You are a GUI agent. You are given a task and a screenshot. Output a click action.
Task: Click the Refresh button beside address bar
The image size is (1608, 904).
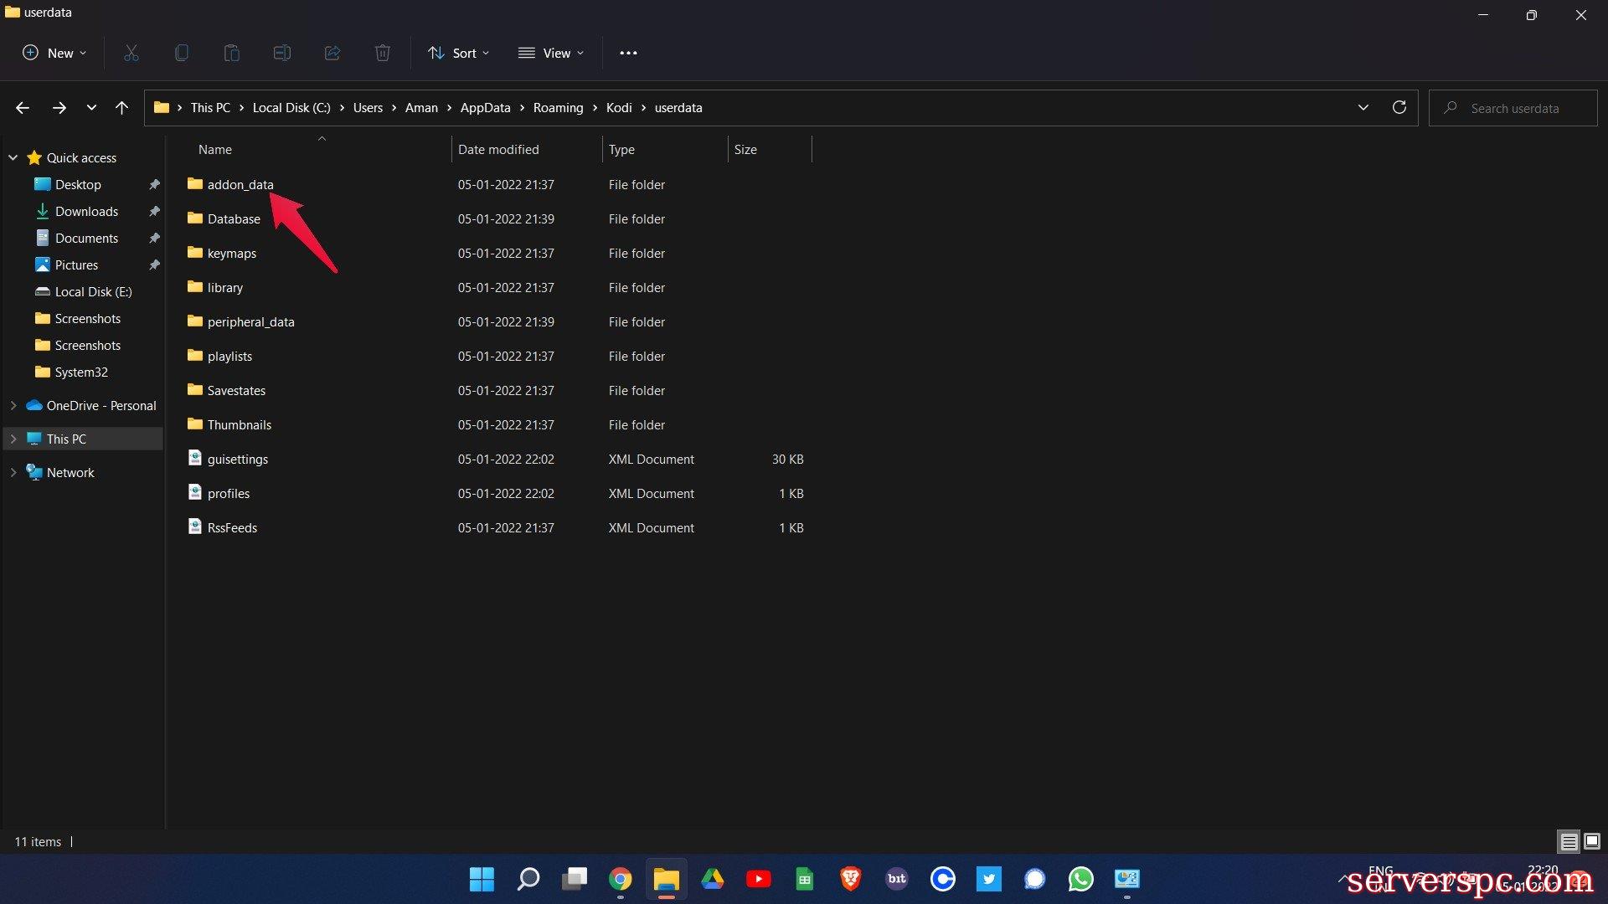click(1399, 107)
